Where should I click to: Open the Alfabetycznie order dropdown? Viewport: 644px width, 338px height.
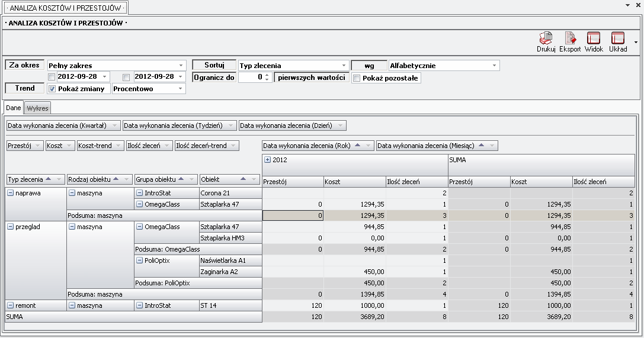pos(494,66)
